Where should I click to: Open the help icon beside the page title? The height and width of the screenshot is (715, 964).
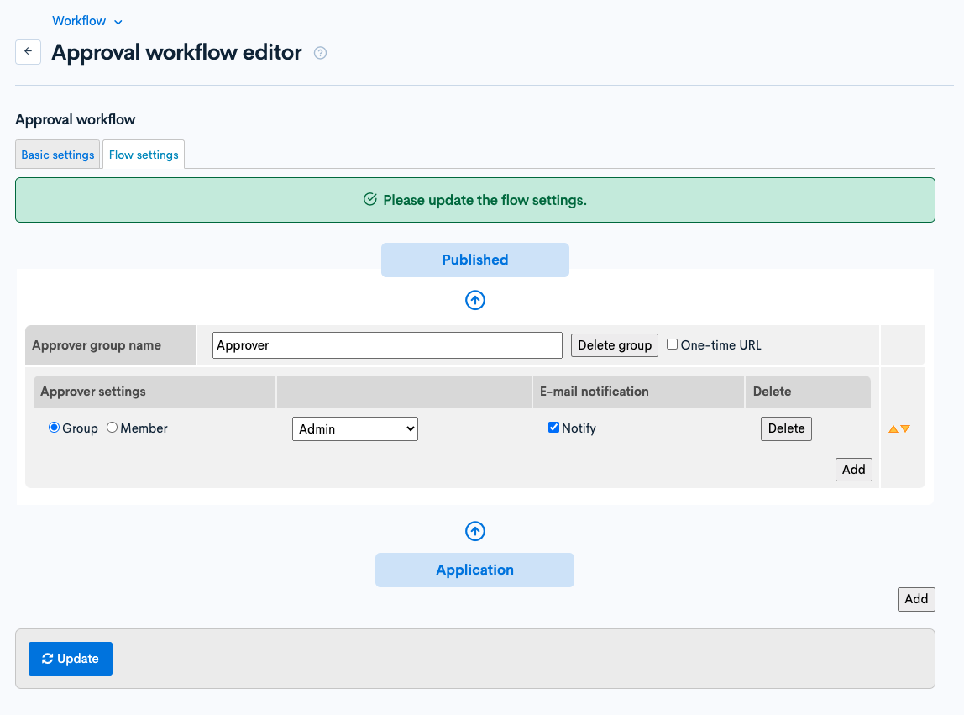pos(320,53)
